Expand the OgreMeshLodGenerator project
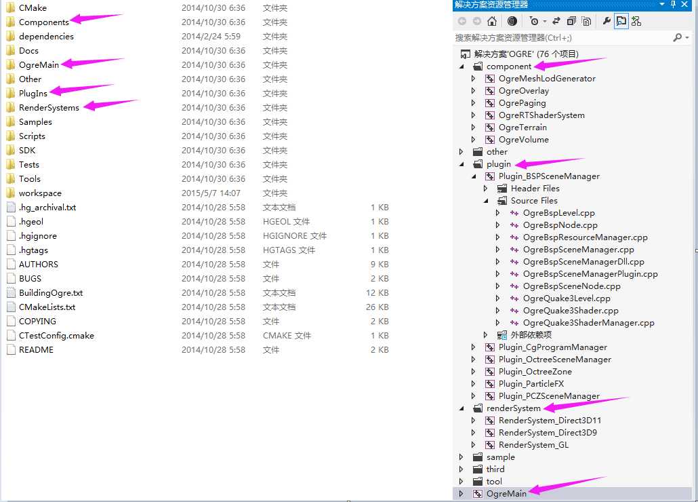Screen dimensions: 698x502 [473, 79]
